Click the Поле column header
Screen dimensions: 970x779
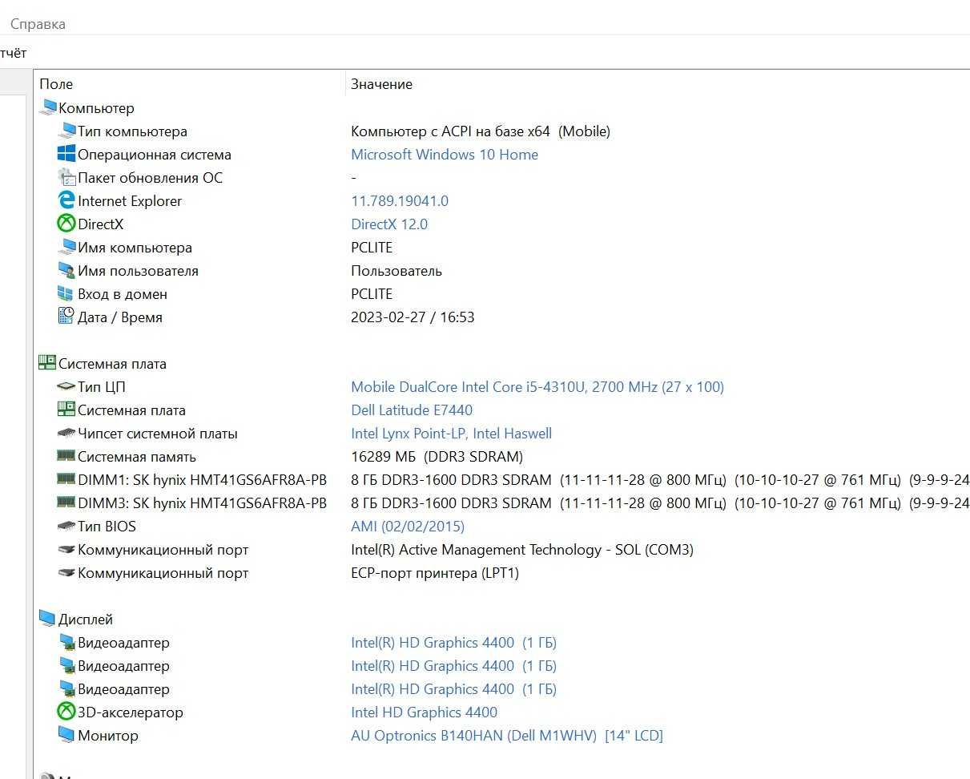56,84
